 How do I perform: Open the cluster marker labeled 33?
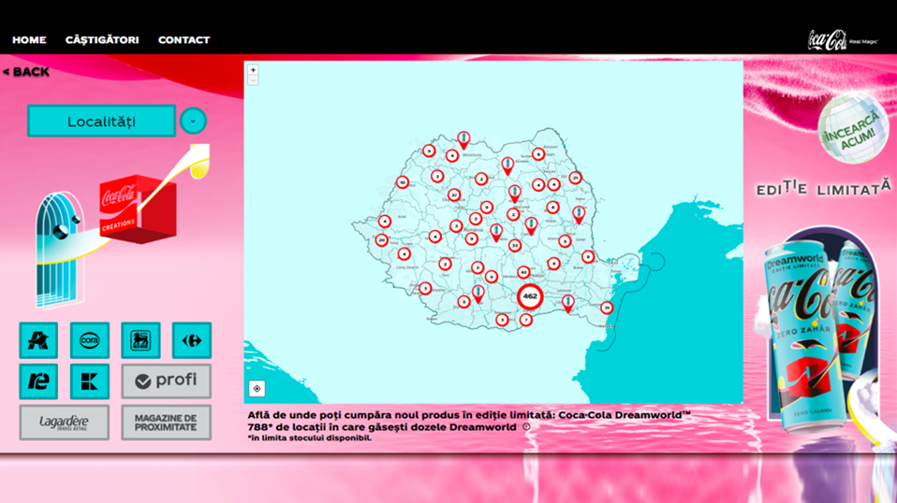pos(515,246)
